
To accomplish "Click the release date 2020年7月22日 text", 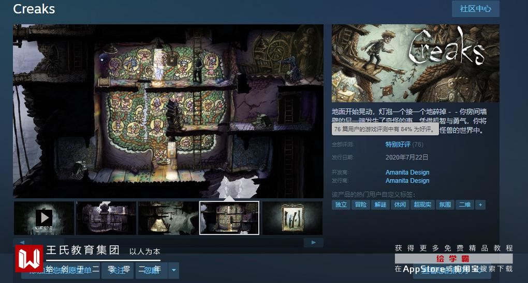I will tap(407, 158).
